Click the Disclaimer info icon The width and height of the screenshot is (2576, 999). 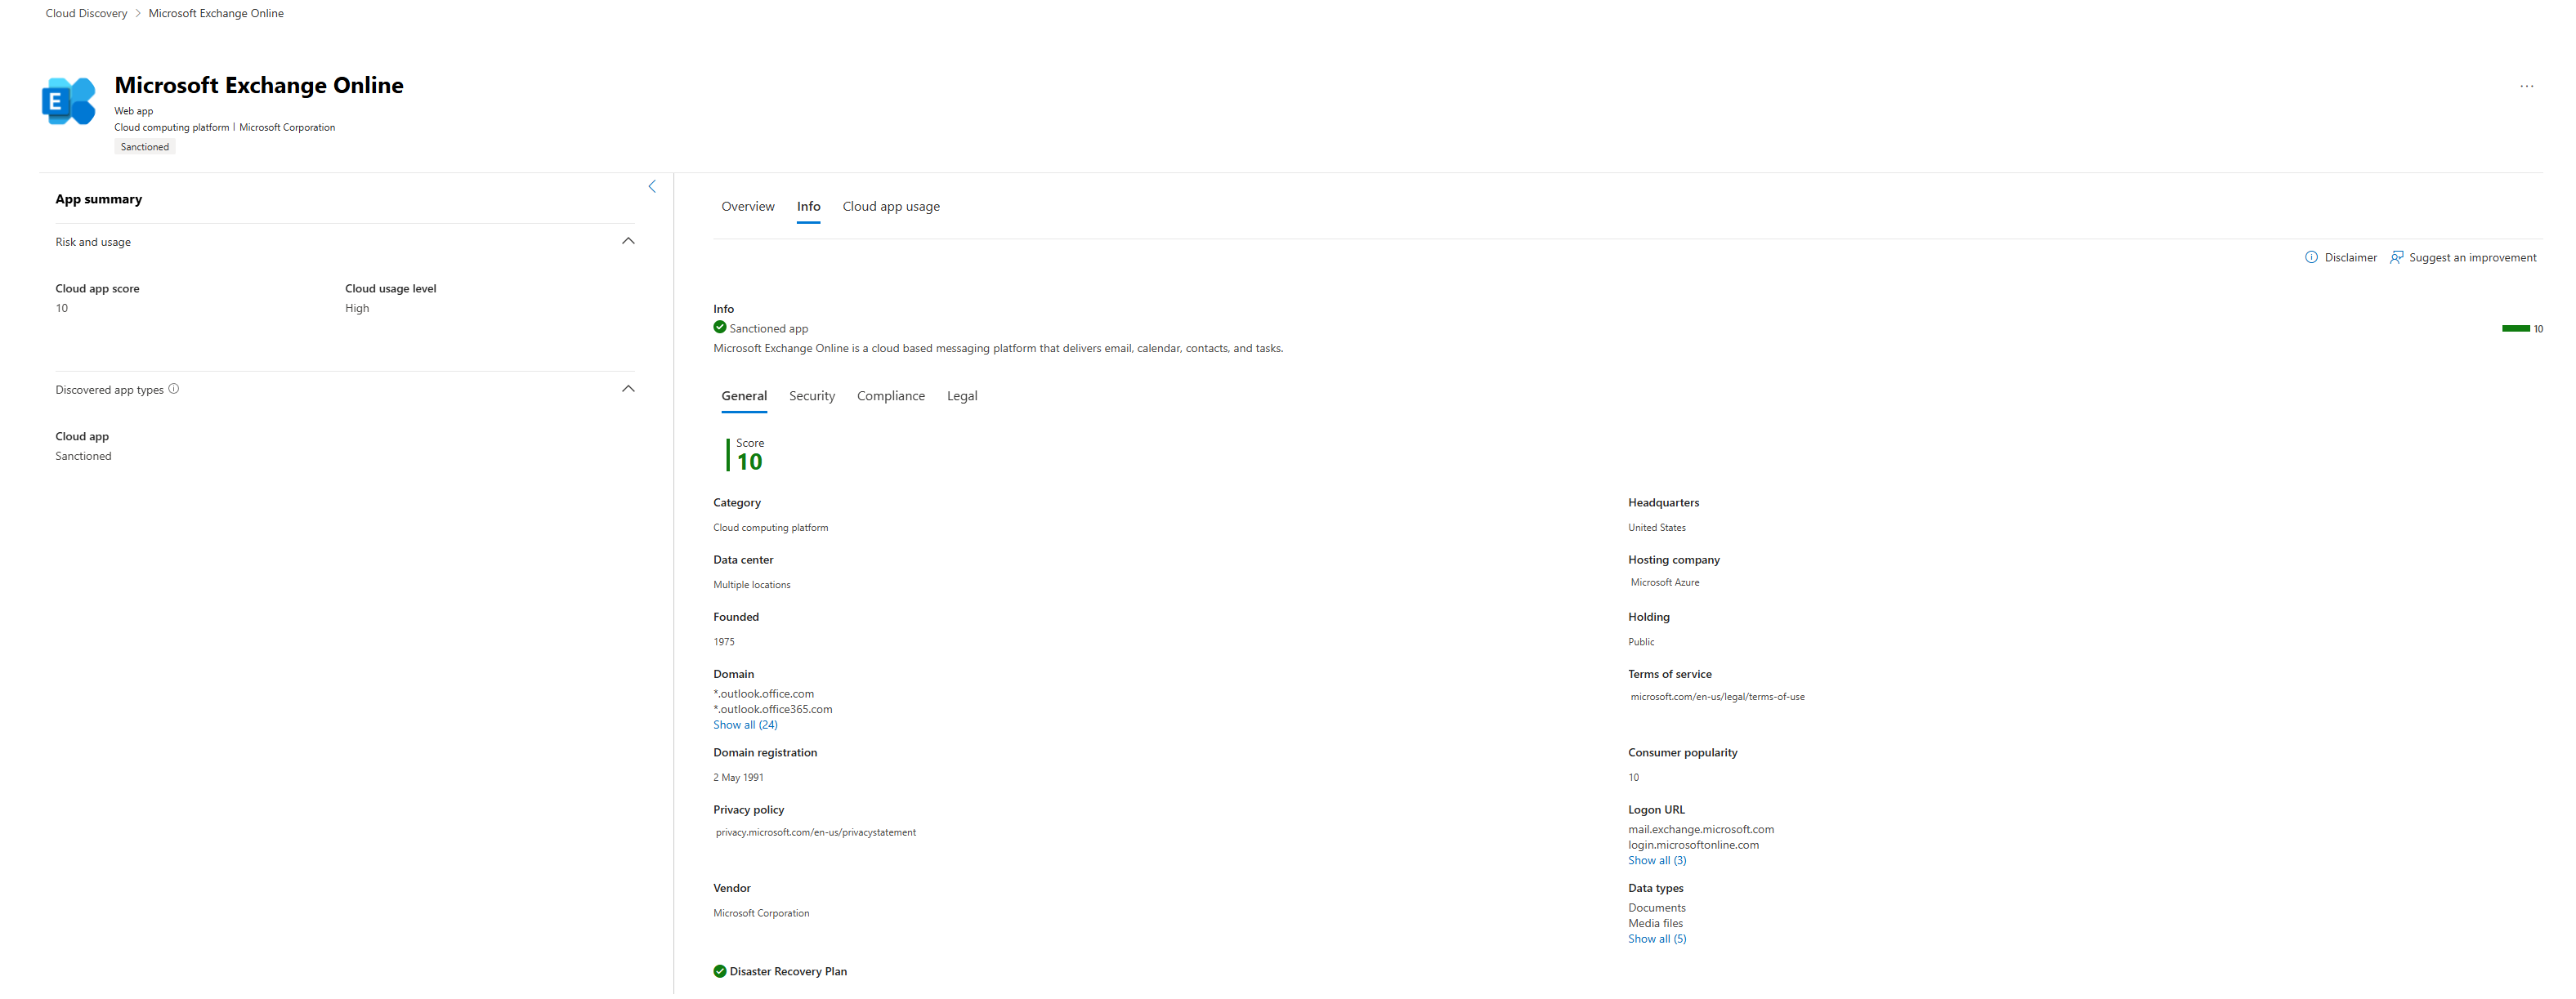[2311, 258]
